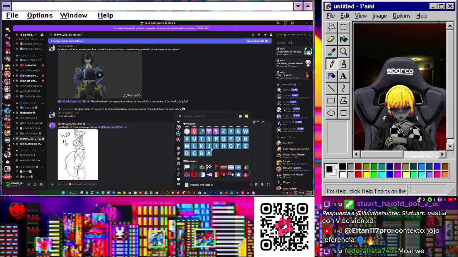Play the Prisma3D video in chat

point(99,75)
